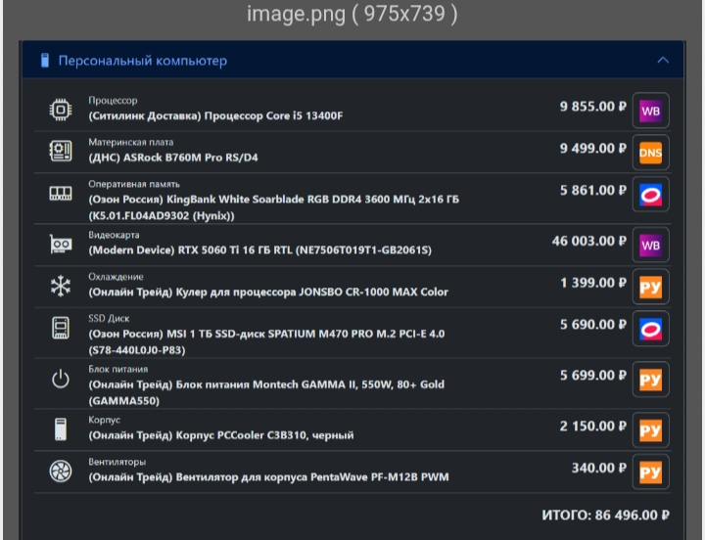Open Ozon store badge for MSI SPATIUM SSD
The height and width of the screenshot is (540, 705).
[x=650, y=329]
